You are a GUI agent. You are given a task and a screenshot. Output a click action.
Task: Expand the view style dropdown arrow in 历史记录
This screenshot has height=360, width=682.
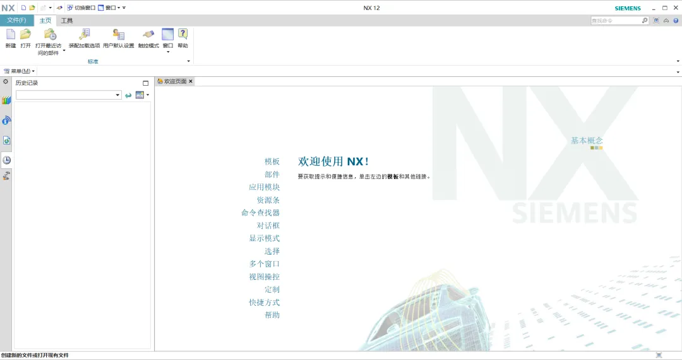click(148, 95)
